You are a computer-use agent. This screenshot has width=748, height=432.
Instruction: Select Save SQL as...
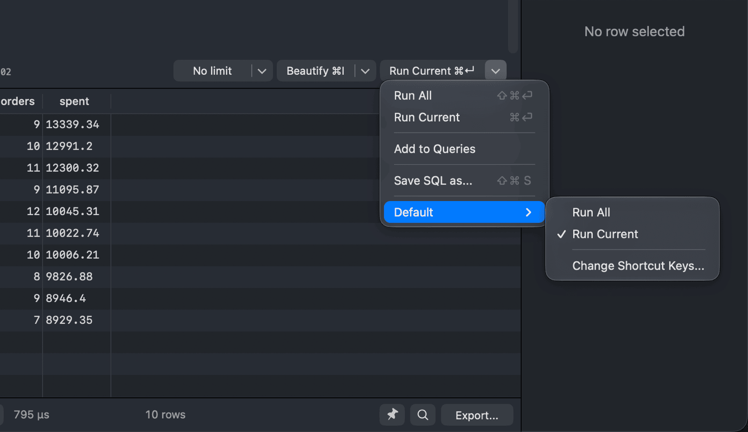(464, 180)
